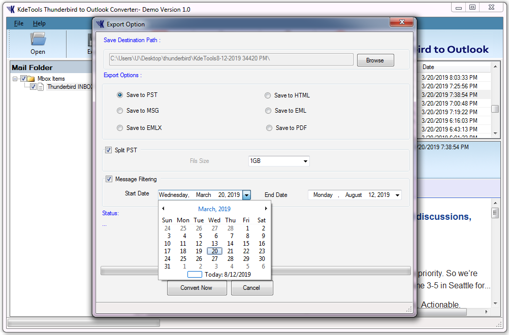Select March 28 in the calendar
Image resolution: width=509 pixels, height=335 pixels.
click(231, 259)
